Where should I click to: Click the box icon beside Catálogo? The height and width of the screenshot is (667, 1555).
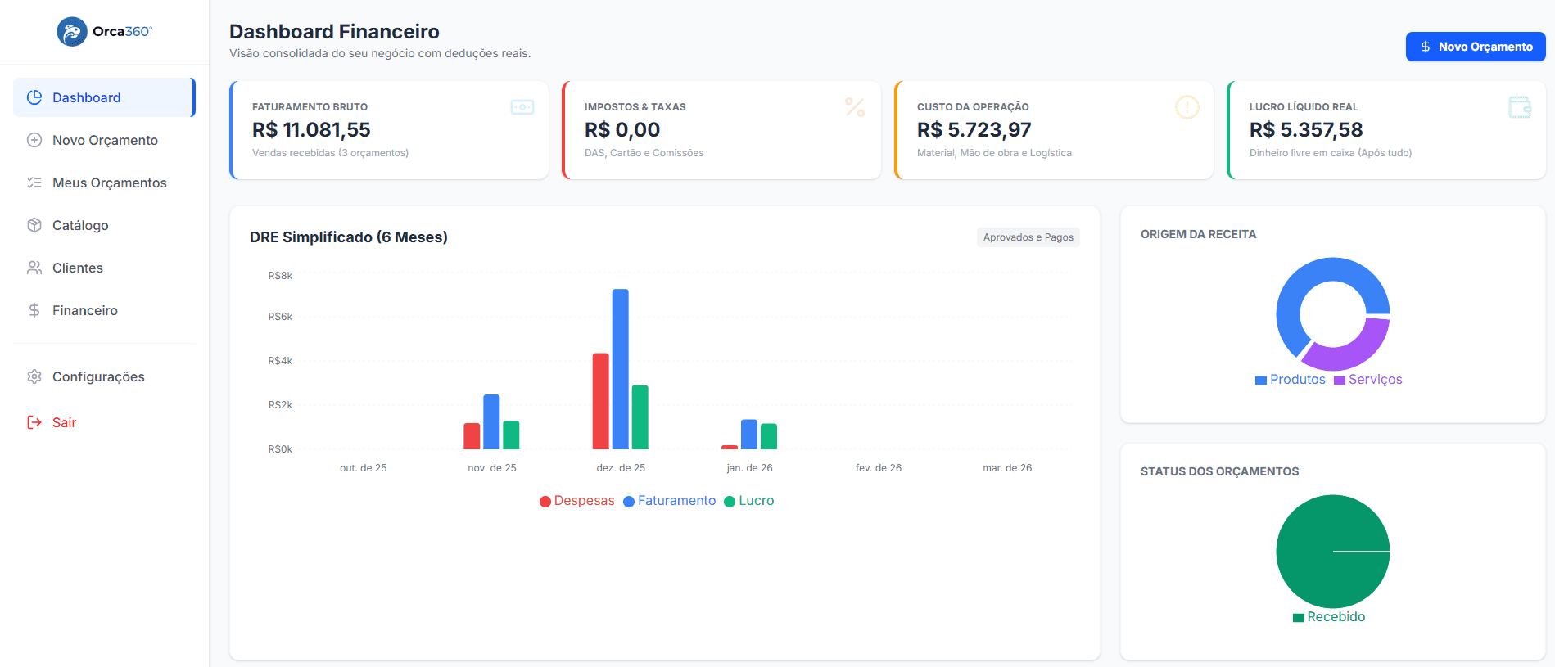pos(34,225)
